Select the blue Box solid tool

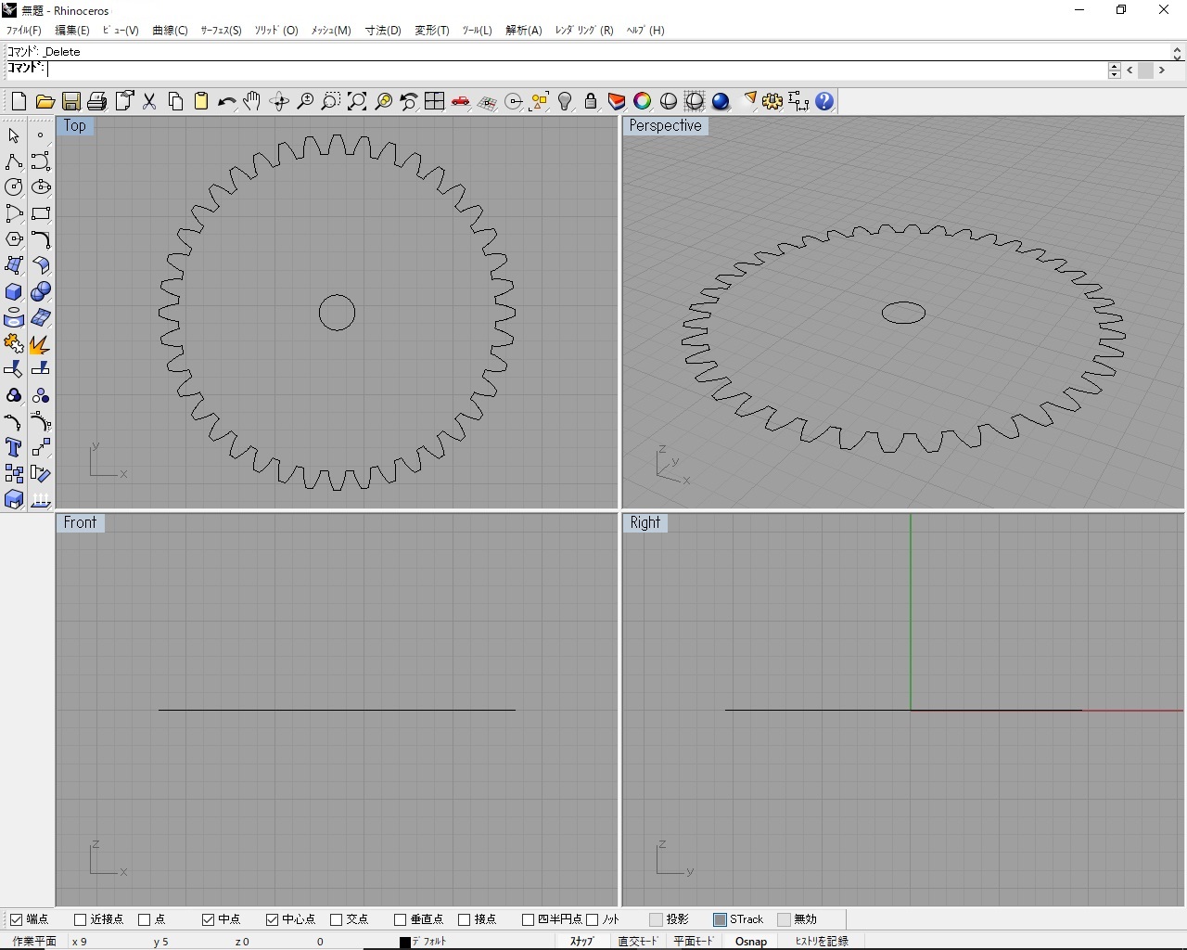coord(14,291)
